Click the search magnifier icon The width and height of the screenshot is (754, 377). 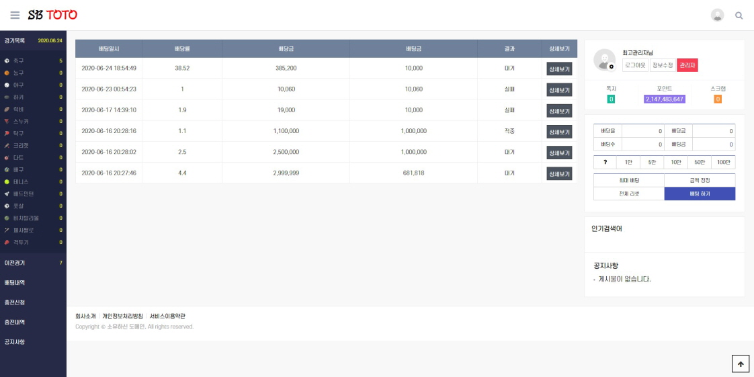(739, 15)
